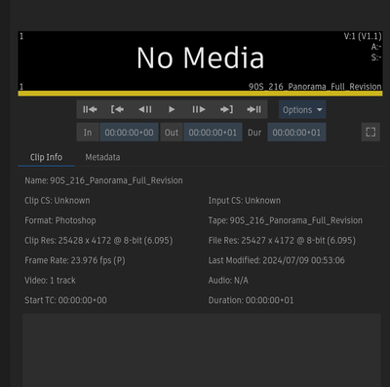Viewport: 390px width, 387px height.
Task: Click the Audio: N/A entry
Action: [228, 281]
